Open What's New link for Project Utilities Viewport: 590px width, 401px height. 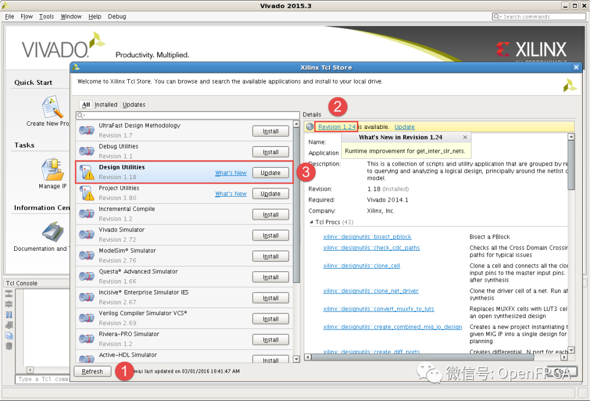[x=231, y=194]
